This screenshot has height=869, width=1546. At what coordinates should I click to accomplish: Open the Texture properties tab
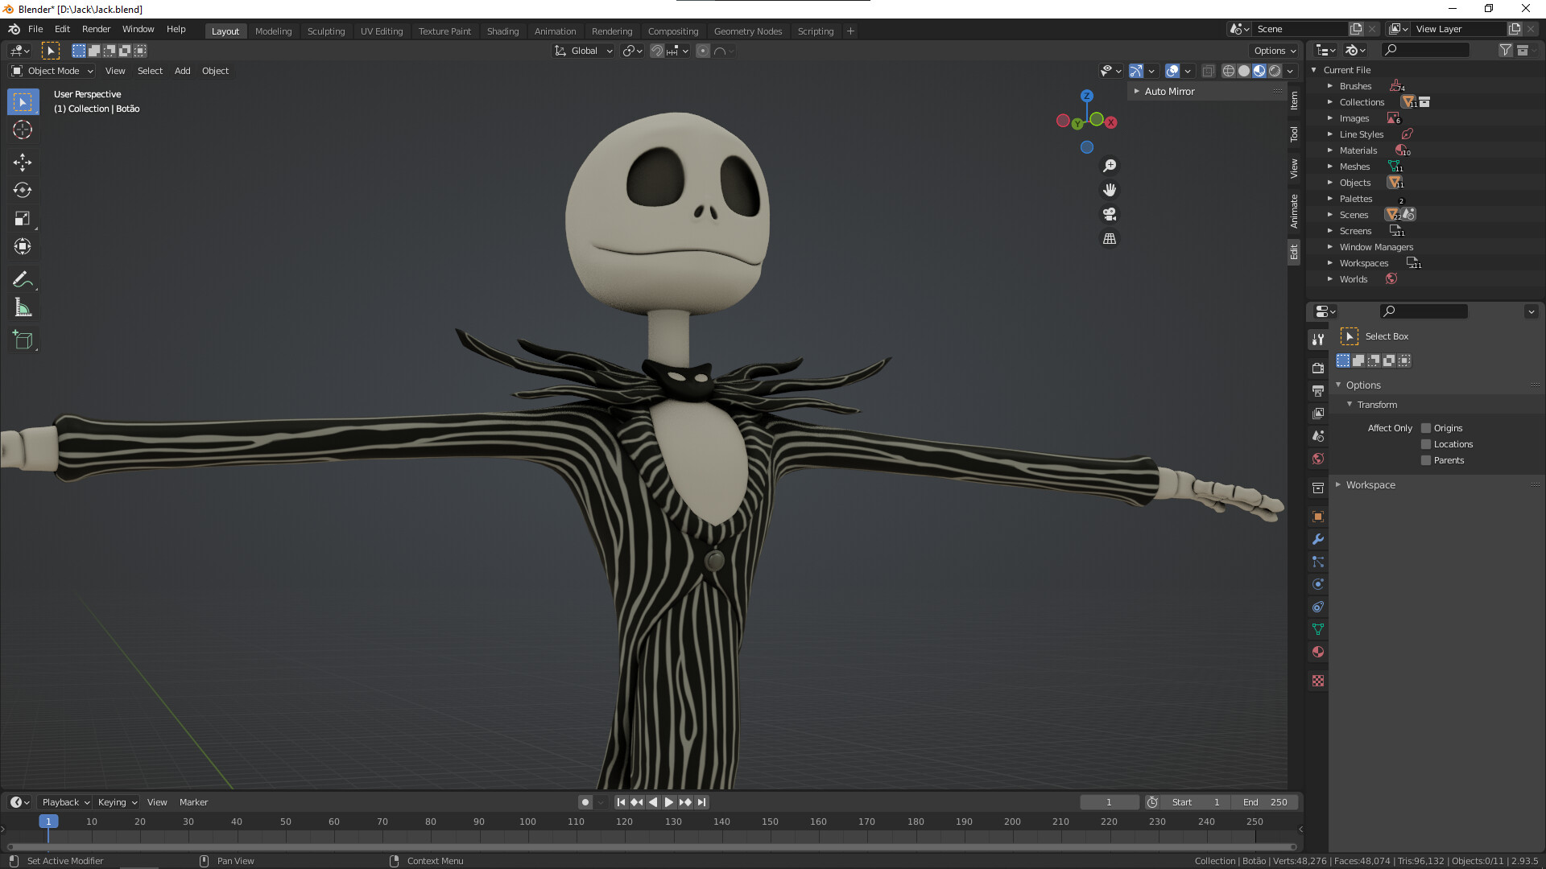click(1318, 681)
